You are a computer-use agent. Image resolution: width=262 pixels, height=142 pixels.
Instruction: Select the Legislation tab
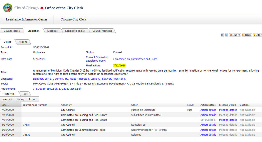[34, 31]
